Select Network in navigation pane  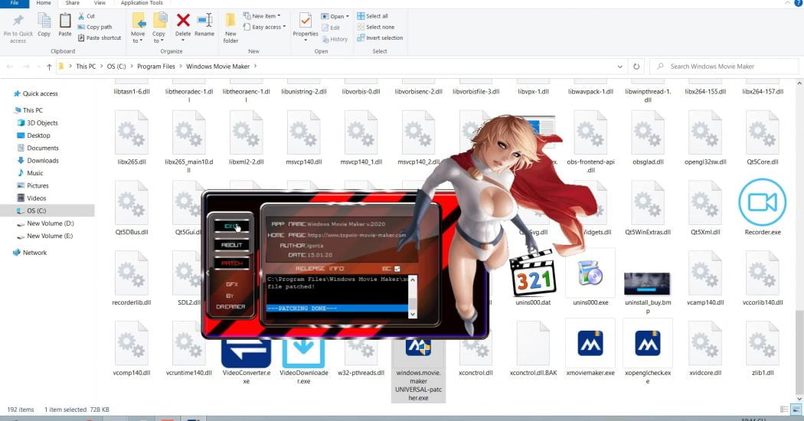point(34,253)
